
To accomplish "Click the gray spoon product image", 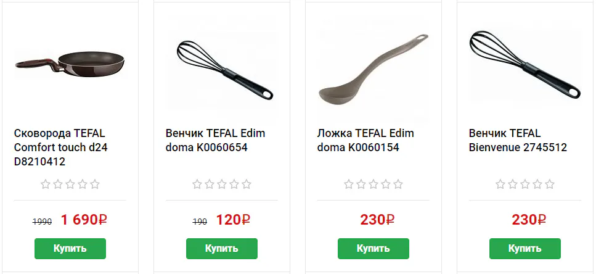I will pos(374,70).
